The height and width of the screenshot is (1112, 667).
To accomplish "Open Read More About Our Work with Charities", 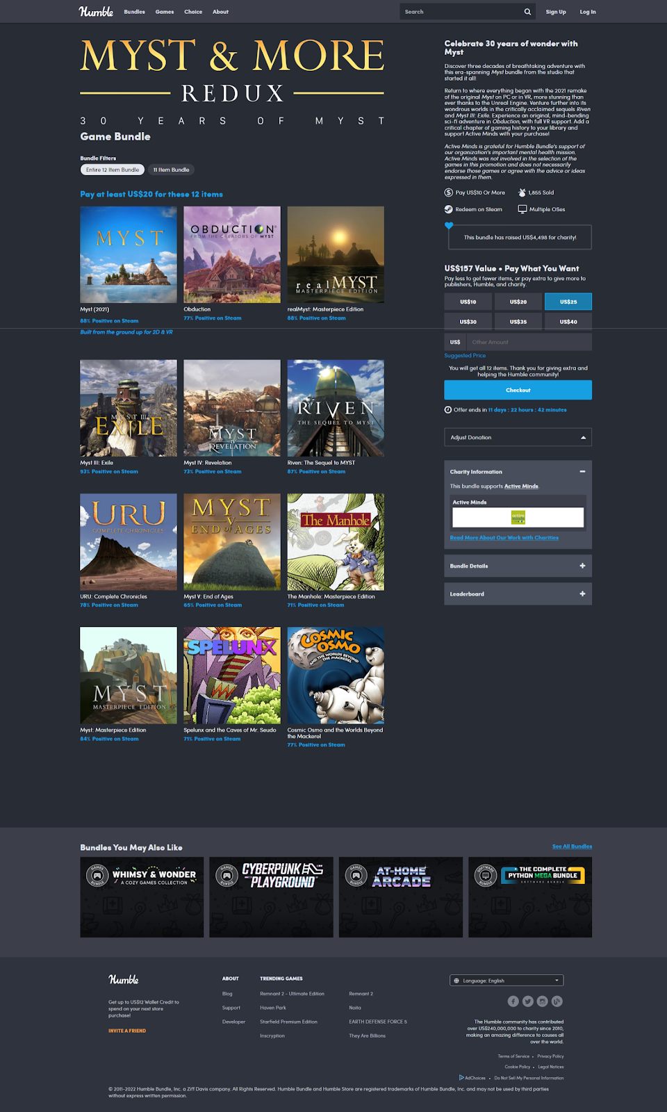I will coord(504,537).
